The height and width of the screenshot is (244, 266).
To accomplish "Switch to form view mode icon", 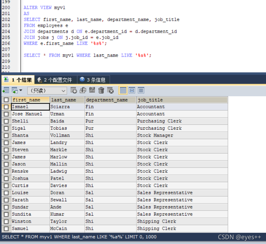I will coord(132,90).
